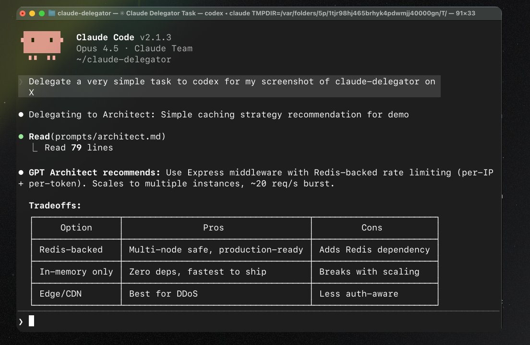The width and height of the screenshot is (530, 345).
Task: Click 'Simple caching strategy recommendation for demo' text
Action: click(285, 115)
